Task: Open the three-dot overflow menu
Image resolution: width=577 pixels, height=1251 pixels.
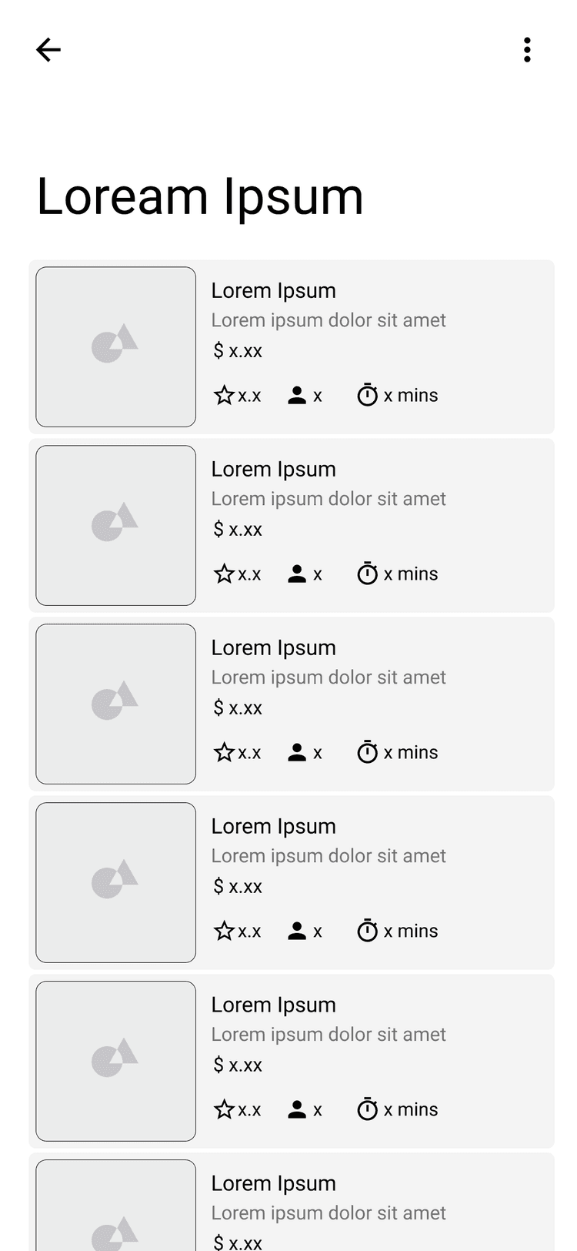Action: coord(527,50)
